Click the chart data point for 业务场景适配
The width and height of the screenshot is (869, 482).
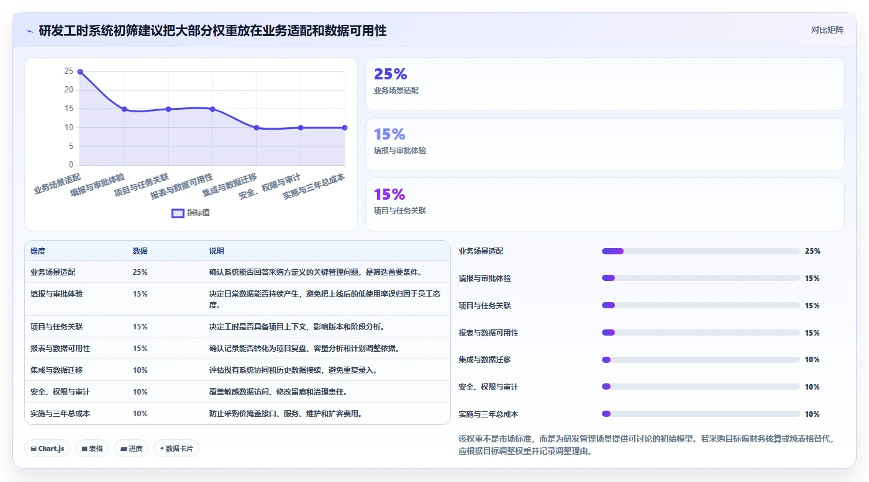[x=80, y=72]
